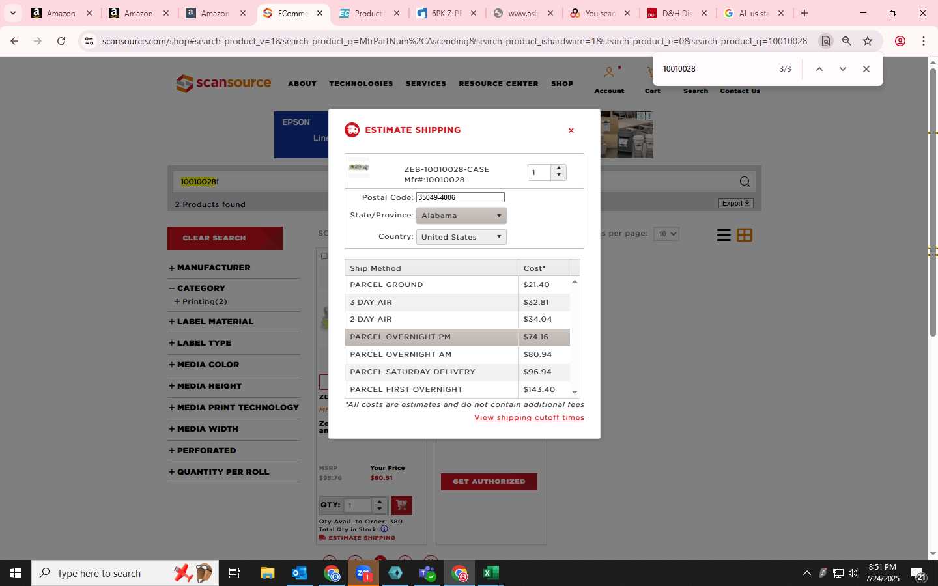Check the product compare checkbox
This screenshot has width=938, height=586.
tap(324, 256)
